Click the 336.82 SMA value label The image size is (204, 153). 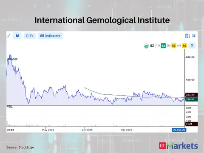(x=191, y=99)
